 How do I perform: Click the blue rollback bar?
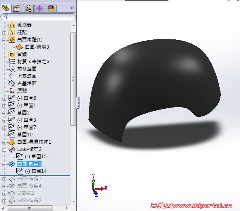35,176
